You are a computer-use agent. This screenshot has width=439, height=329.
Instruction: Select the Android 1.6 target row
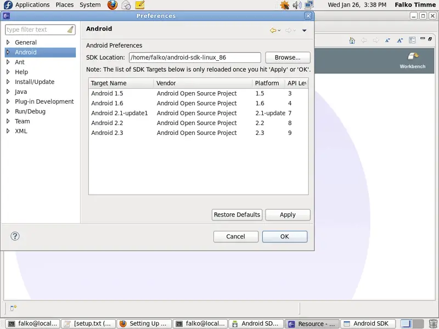click(x=199, y=103)
